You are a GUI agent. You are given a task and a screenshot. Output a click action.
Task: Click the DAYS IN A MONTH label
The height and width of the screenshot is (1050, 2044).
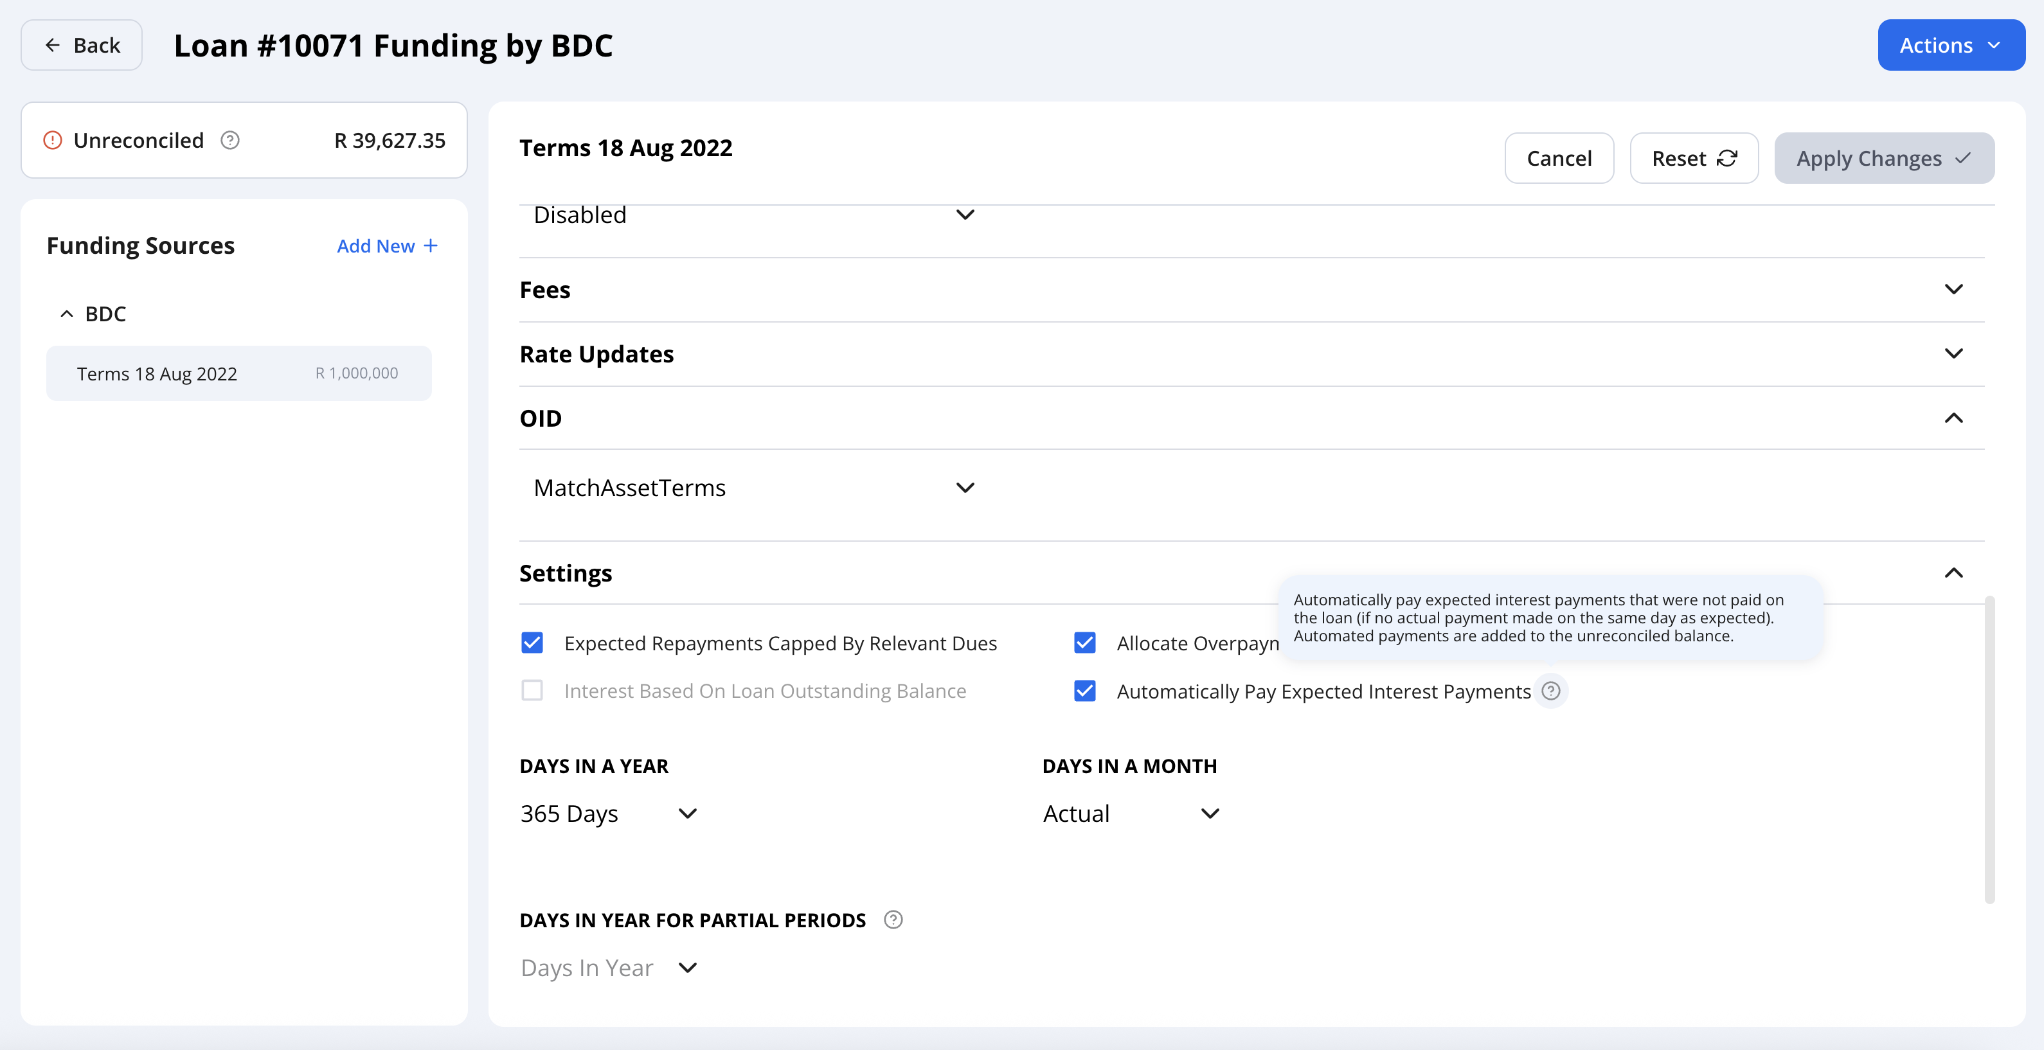pos(1130,766)
